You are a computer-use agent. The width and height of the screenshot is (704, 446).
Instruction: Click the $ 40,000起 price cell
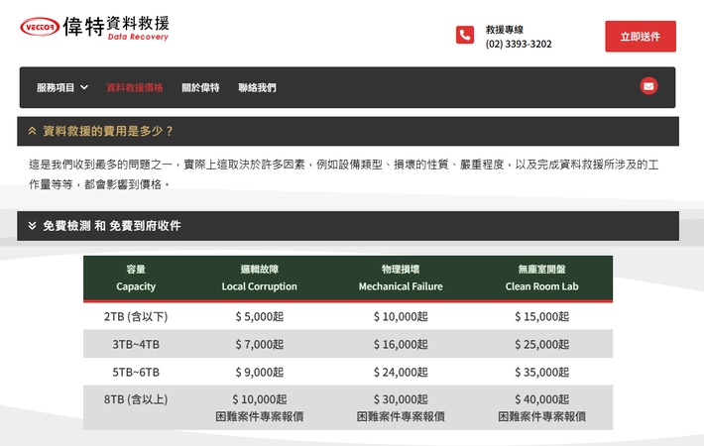click(x=542, y=407)
